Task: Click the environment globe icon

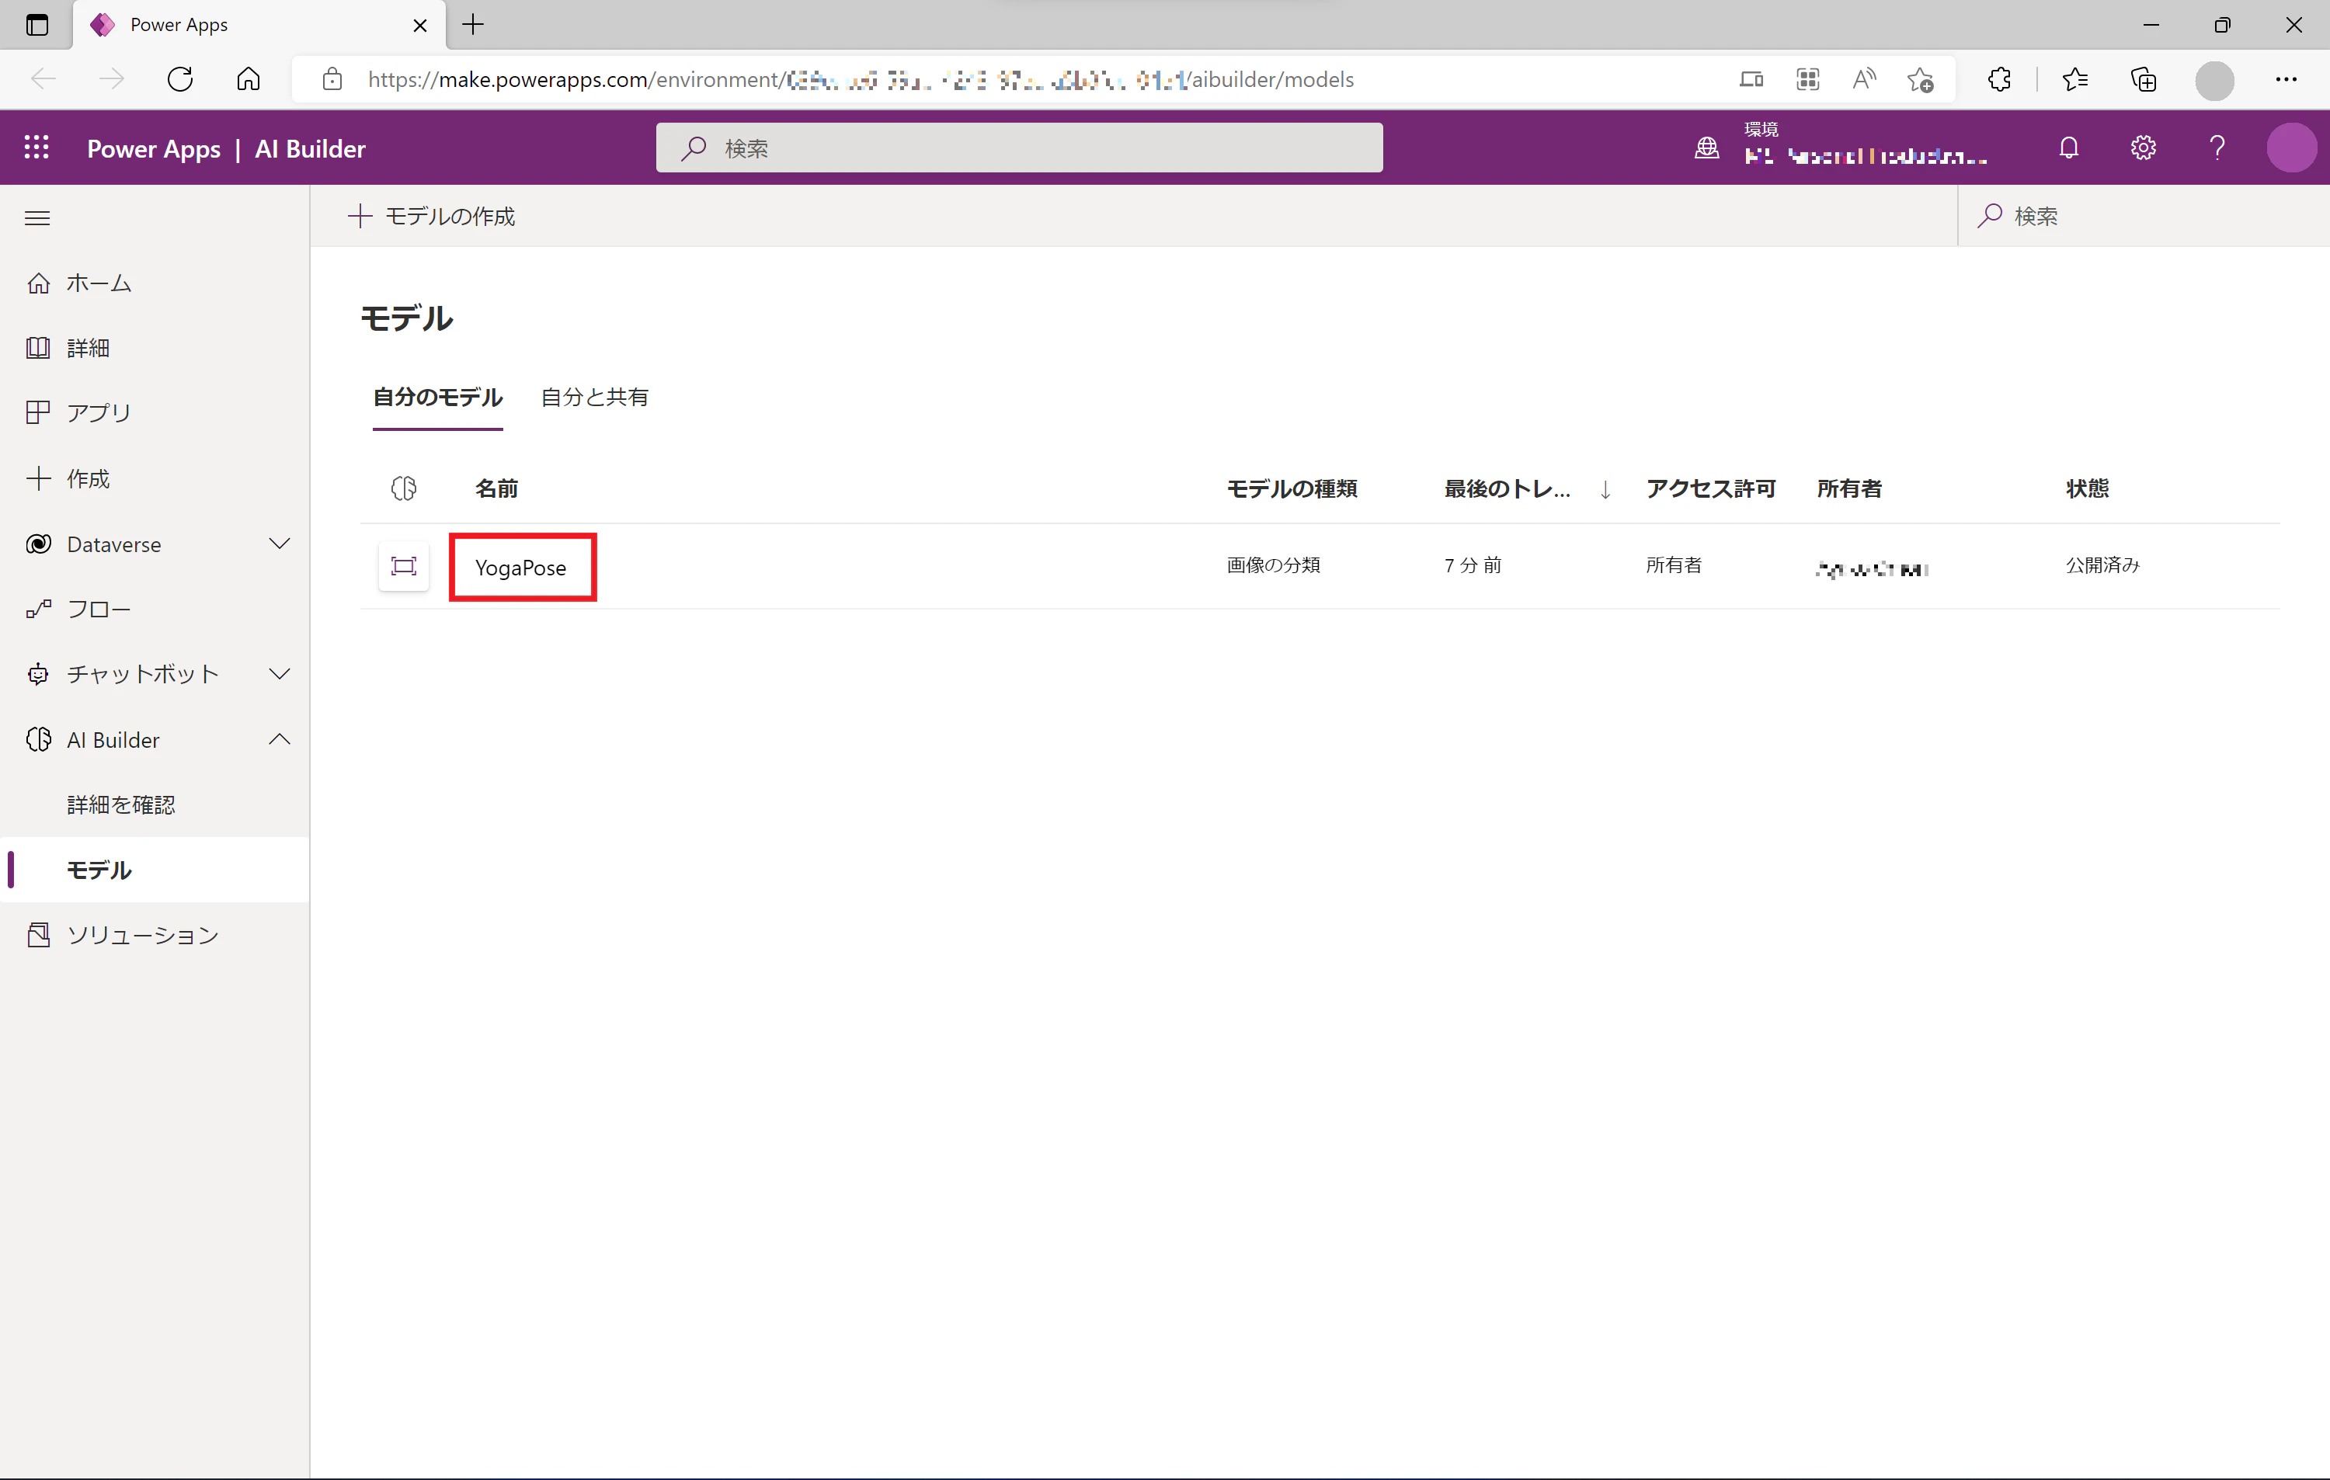Action: (1707, 147)
